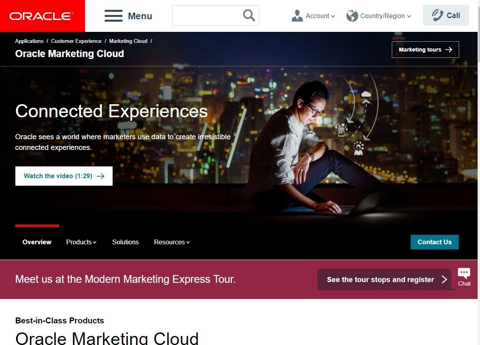Select the Solutions tab
The width and height of the screenshot is (480, 345).
[x=125, y=242]
